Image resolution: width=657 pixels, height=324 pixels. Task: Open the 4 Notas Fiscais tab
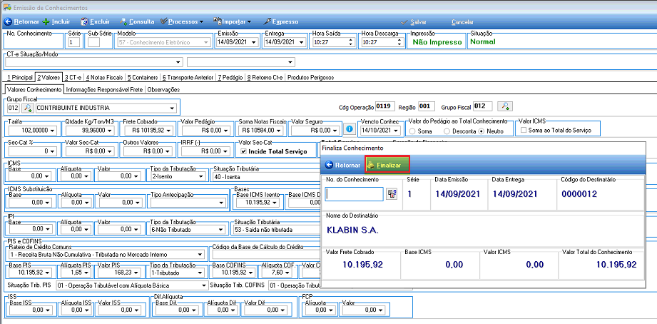click(104, 78)
